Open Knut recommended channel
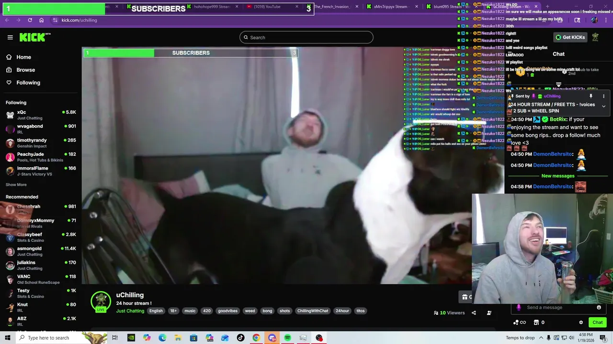Viewport: 613px width, 344px height. click(41, 307)
